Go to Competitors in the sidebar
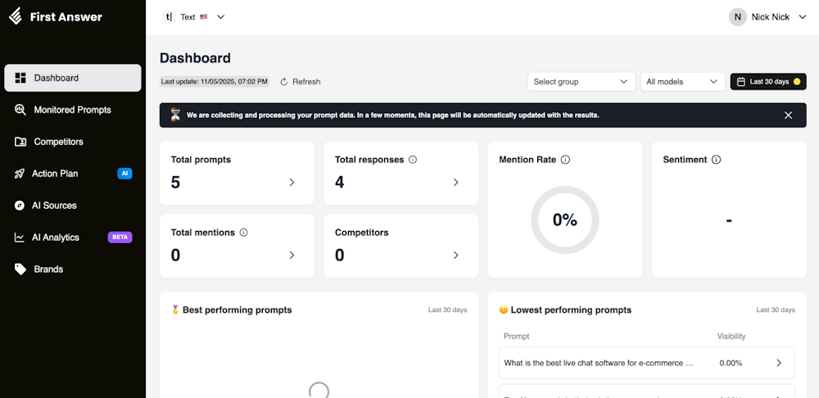 [58, 142]
